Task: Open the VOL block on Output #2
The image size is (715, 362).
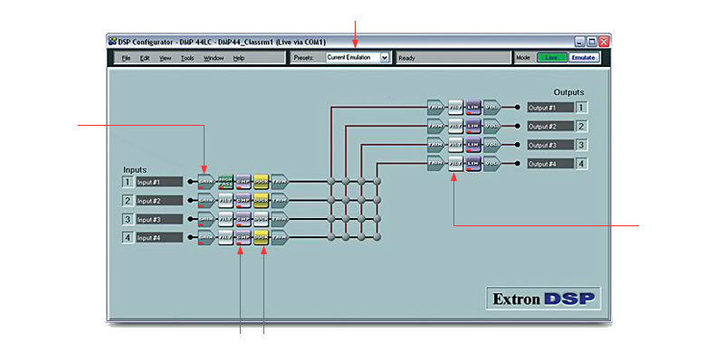Action: tap(491, 126)
